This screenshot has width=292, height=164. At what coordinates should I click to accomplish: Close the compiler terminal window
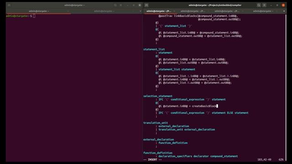[x=283, y=5]
